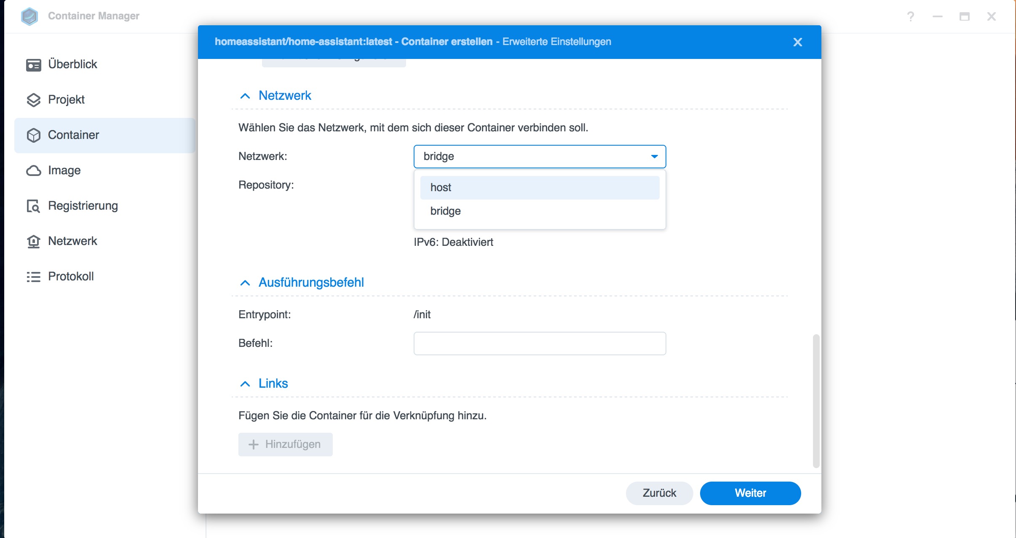Collapse the Ausführungsbefehl section
This screenshot has width=1016, height=538.
point(245,283)
